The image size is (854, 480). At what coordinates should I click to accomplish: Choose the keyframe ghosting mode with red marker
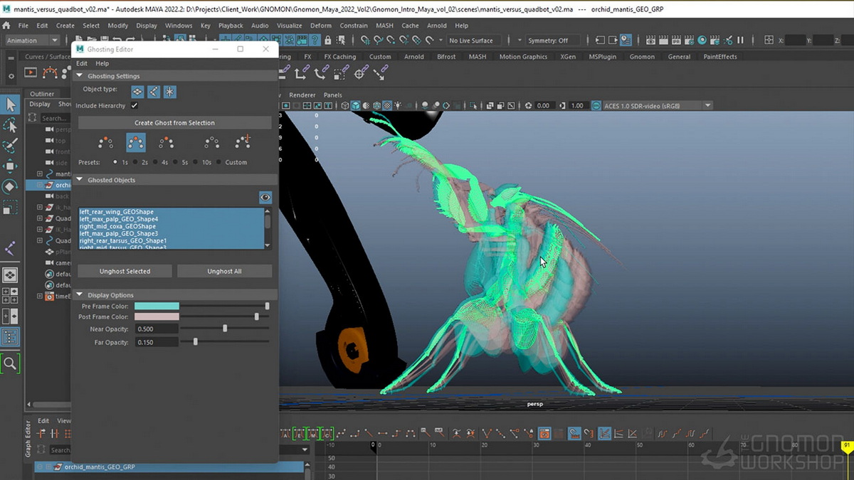[x=242, y=142]
